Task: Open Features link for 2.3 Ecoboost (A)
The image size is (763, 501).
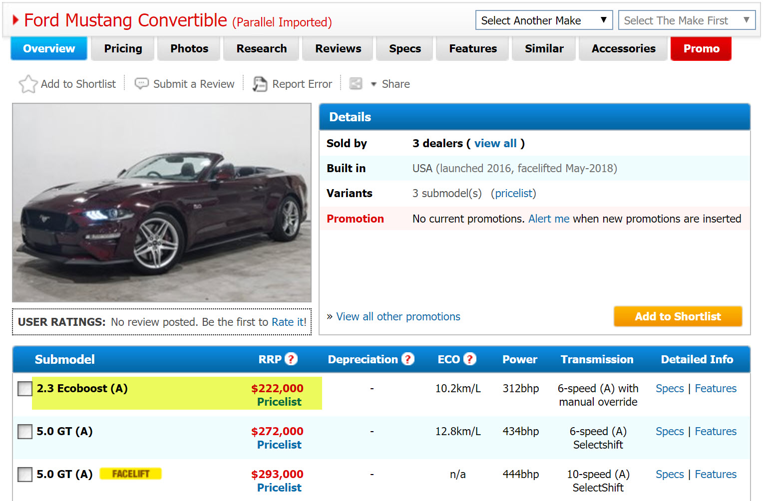Action: click(716, 388)
